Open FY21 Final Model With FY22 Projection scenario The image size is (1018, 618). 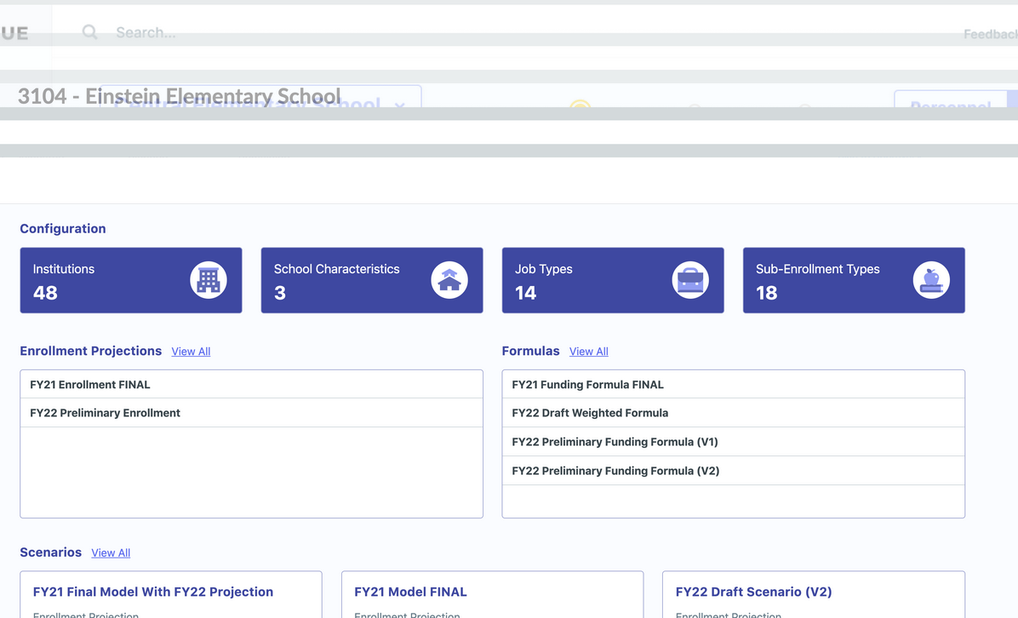(x=153, y=592)
